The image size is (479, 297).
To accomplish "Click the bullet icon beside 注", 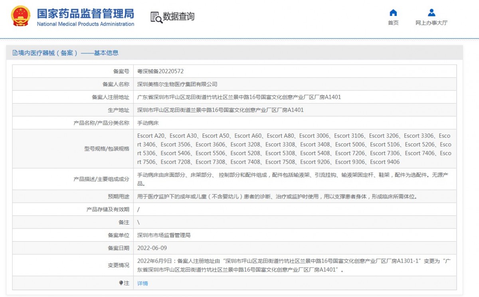I will tap(121, 283).
